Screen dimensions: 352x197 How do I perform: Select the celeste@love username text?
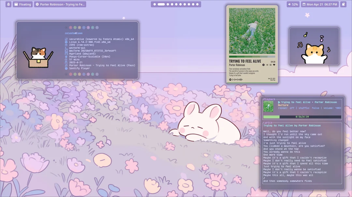(74, 33)
